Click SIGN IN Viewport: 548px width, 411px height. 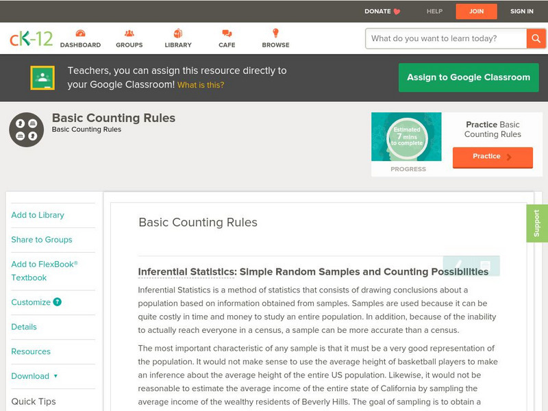click(x=522, y=12)
